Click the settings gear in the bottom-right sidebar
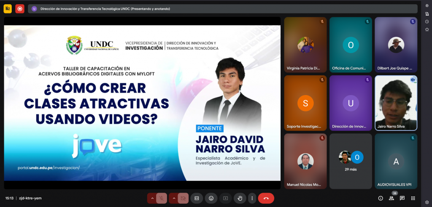The height and width of the screenshot is (207, 432). pos(427,202)
